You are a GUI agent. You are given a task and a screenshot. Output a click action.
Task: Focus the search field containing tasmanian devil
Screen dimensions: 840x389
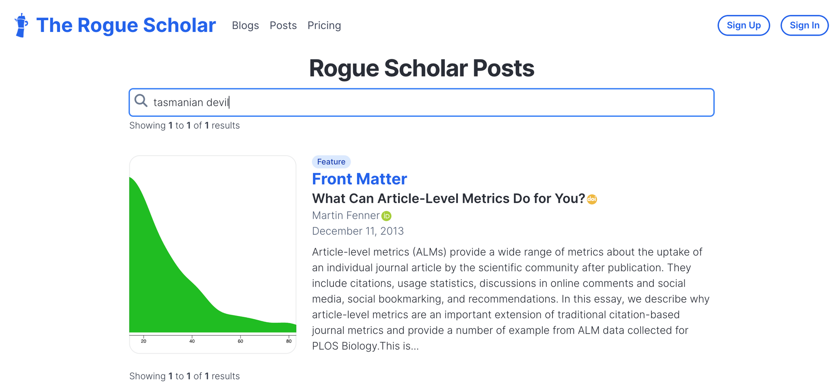click(420, 103)
